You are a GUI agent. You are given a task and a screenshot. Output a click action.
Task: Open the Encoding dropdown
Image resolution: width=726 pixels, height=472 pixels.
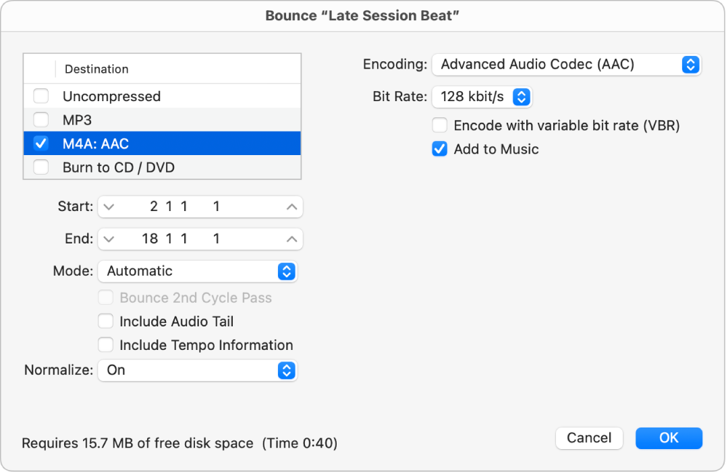coord(567,64)
